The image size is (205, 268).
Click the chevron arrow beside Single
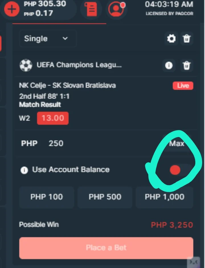pos(65,38)
